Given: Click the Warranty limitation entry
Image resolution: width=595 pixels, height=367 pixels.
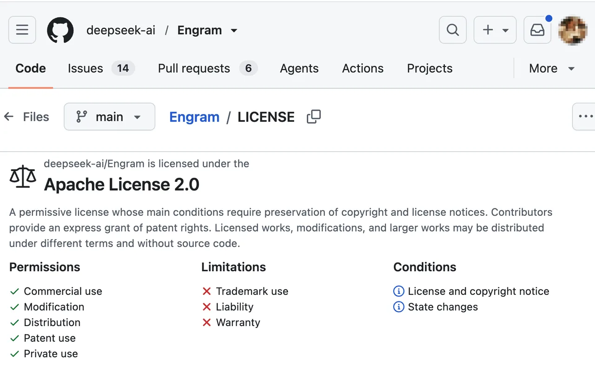Looking at the screenshot, I should pos(238,322).
